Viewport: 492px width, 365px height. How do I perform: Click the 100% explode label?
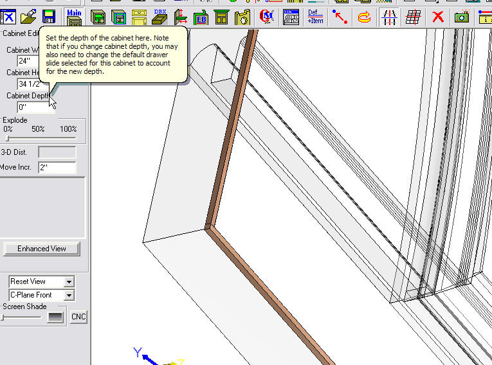[68, 129]
